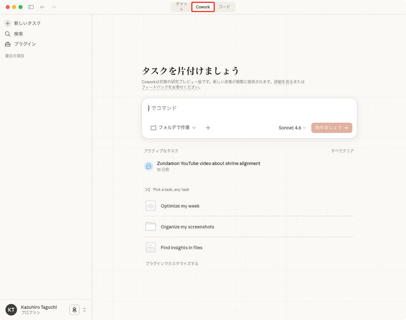Click the 検索 label in sidebar
This screenshot has height=320, width=406.
coord(19,34)
